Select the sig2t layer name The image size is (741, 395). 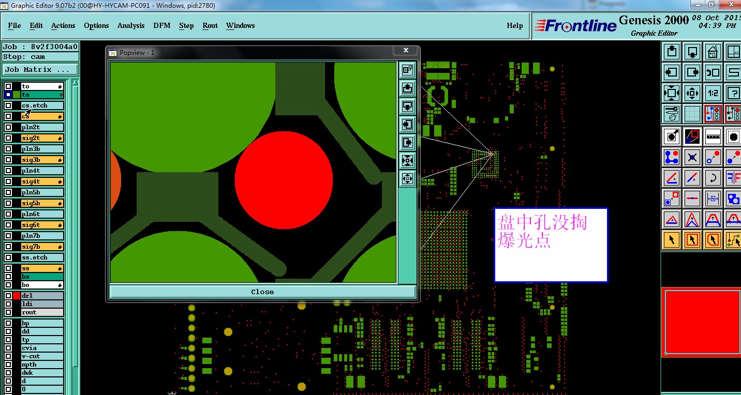pyautogui.click(x=42, y=138)
